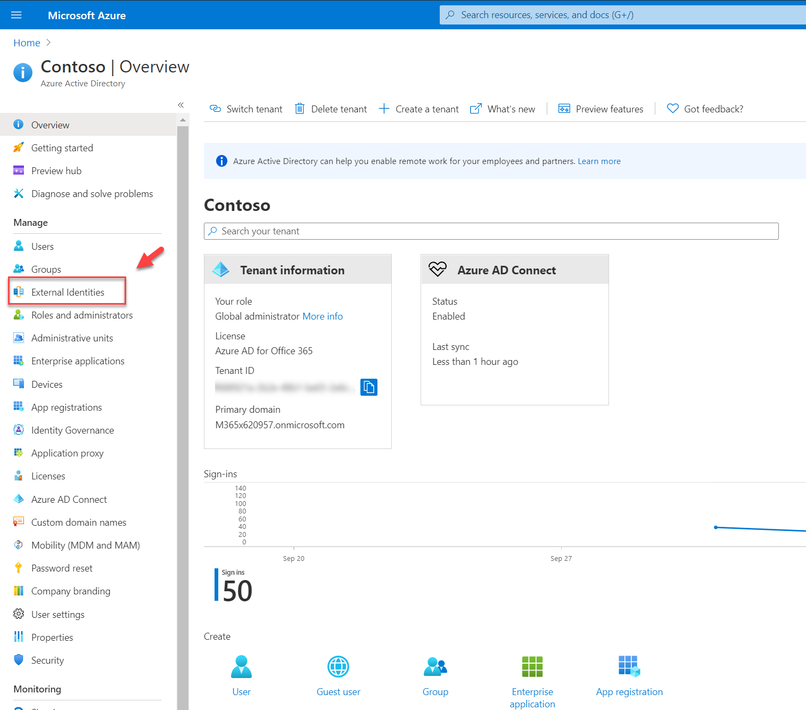Image resolution: width=806 pixels, height=710 pixels.
Task: Open Preview features
Action: [601, 109]
